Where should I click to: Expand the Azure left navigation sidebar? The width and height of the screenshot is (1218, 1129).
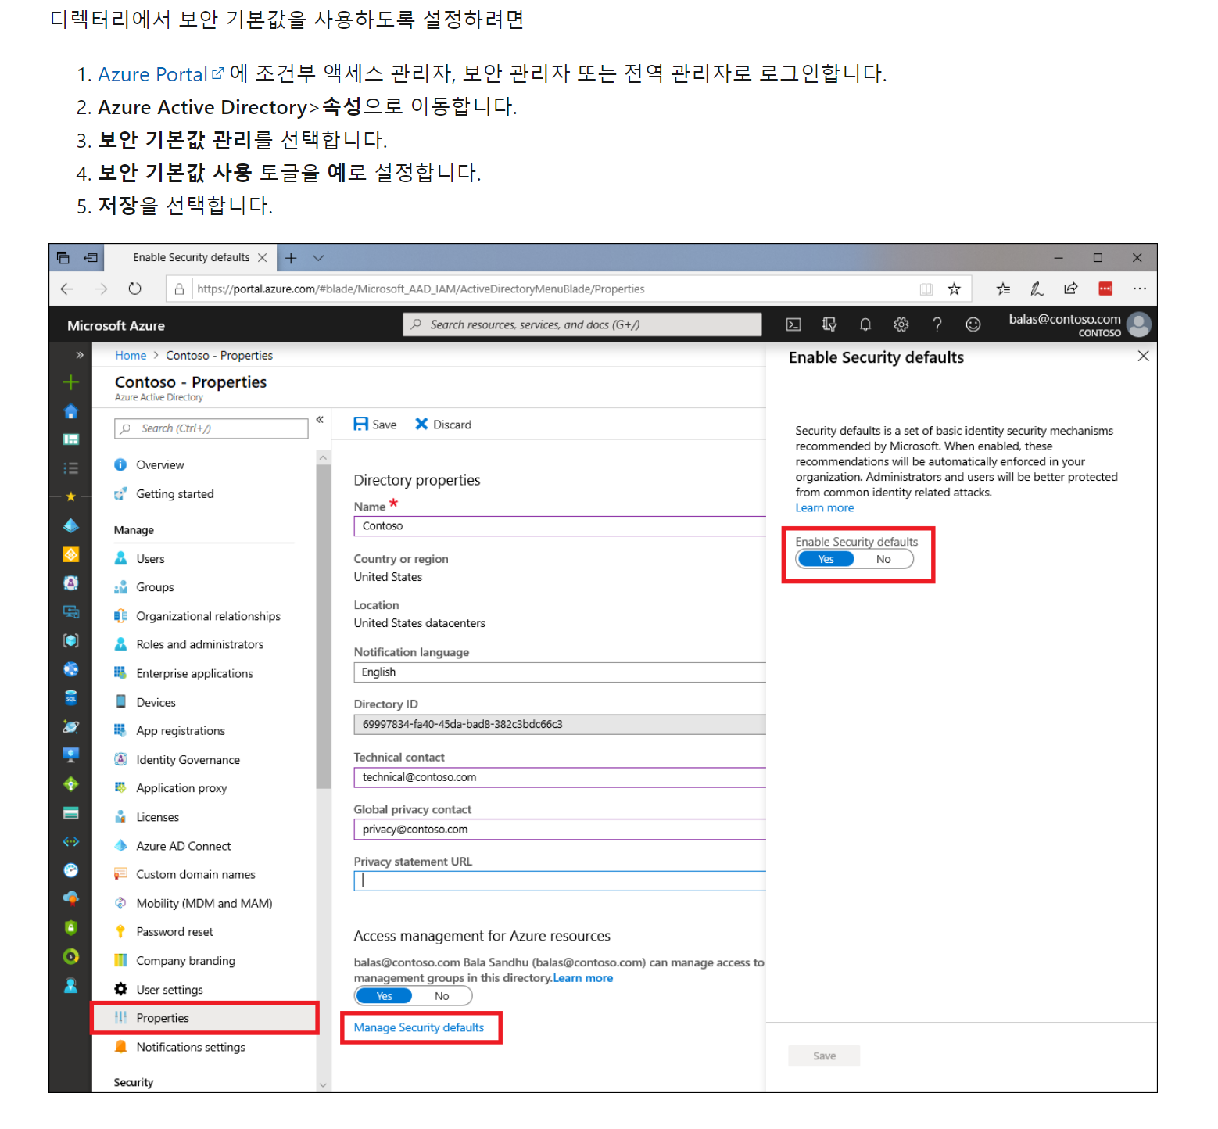[x=79, y=355]
